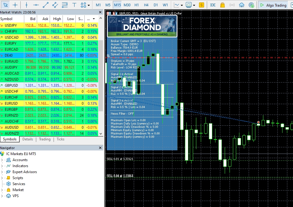
Task: Select the trendline drawing tool
Action: 45,5
